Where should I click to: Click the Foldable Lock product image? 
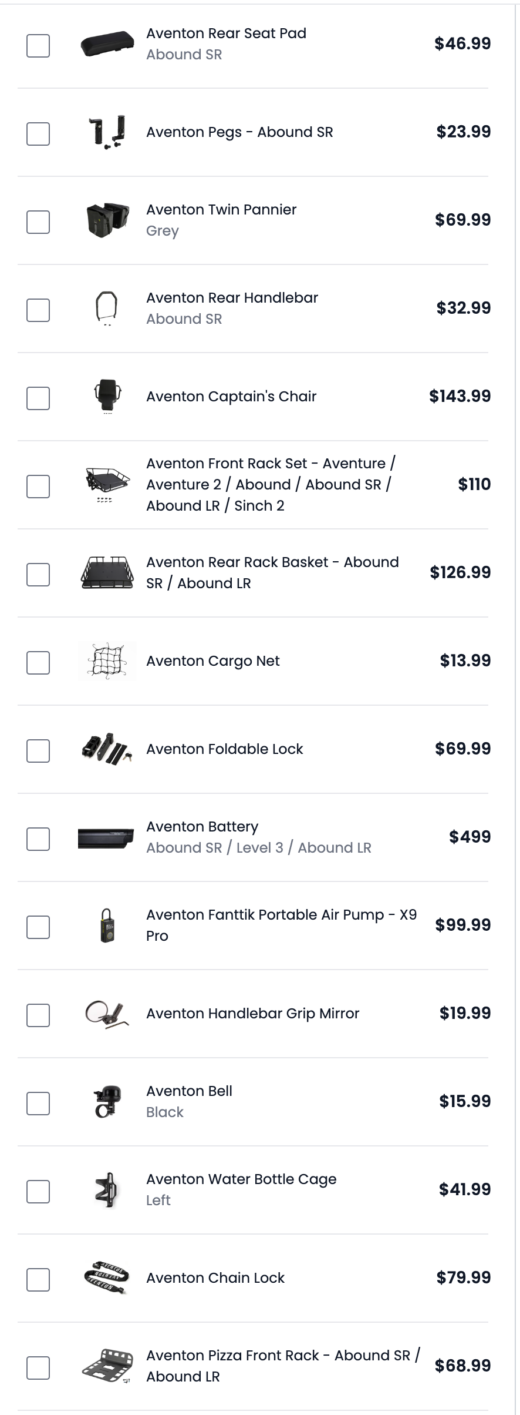click(107, 749)
